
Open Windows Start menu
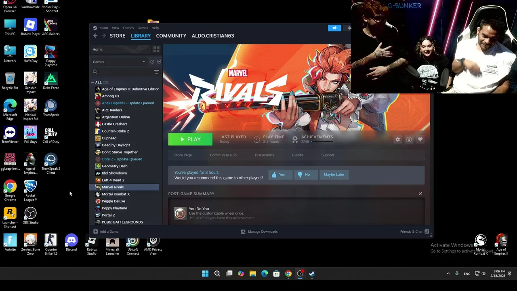[205, 274]
